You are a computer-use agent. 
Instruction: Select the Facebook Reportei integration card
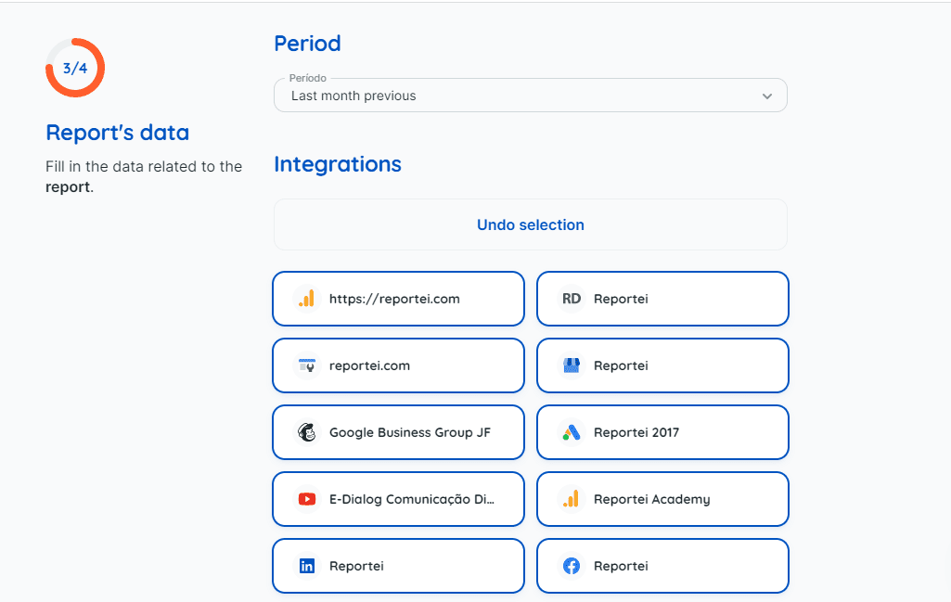coord(662,566)
